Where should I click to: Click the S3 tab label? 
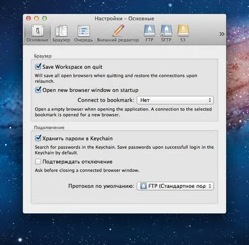(182, 40)
